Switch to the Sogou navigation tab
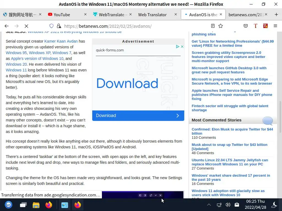 (x=23, y=15)
